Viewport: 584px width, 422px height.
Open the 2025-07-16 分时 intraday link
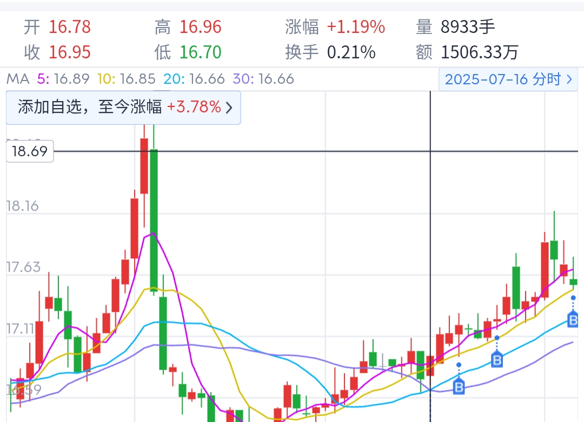pyautogui.click(x=508, y=79)
